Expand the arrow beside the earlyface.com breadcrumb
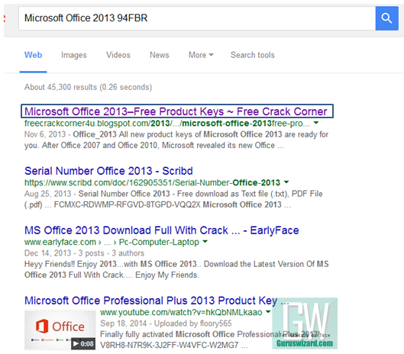The width and height of the screenshot is (404, 354). (x=205, y=242)
